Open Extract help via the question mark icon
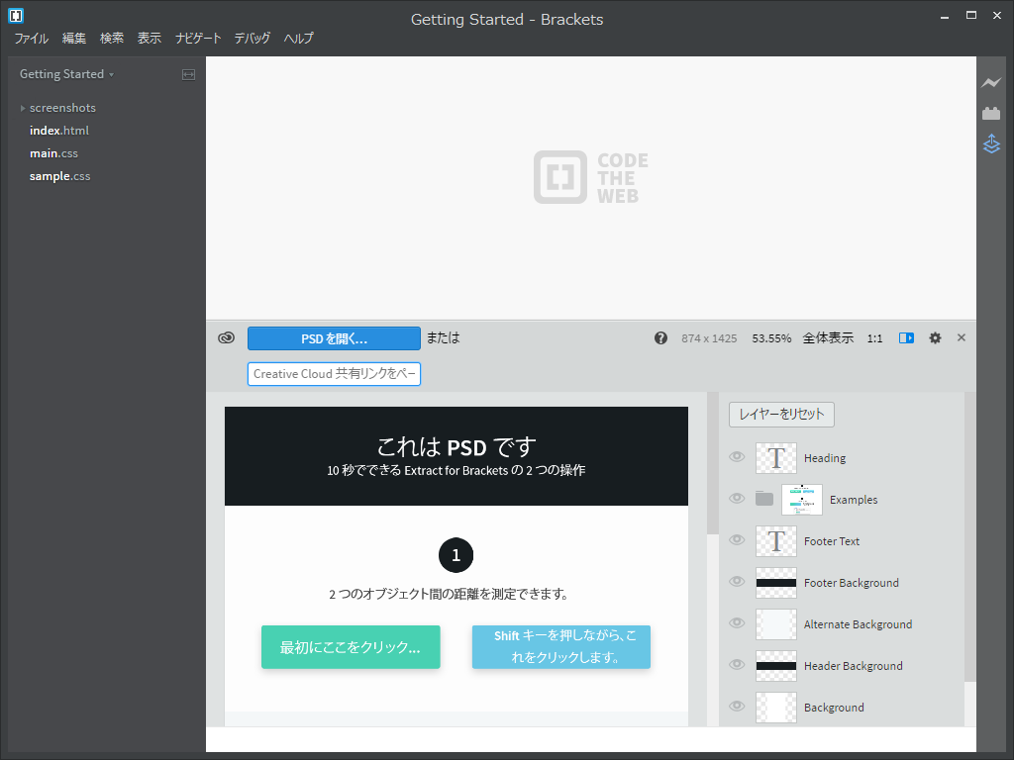The image size is (1014, 760). point(660,337)
